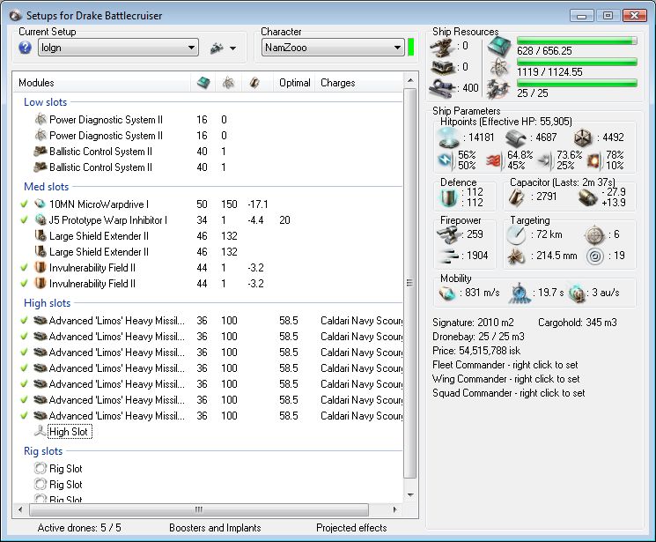Click the first Large Shield Extender II icon
656x542 pixels.
(40, 236)
